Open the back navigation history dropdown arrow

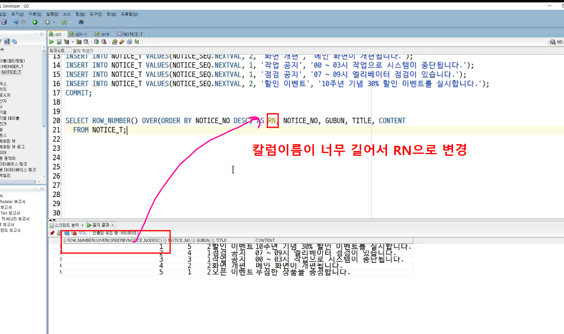(x=41, y=22)
